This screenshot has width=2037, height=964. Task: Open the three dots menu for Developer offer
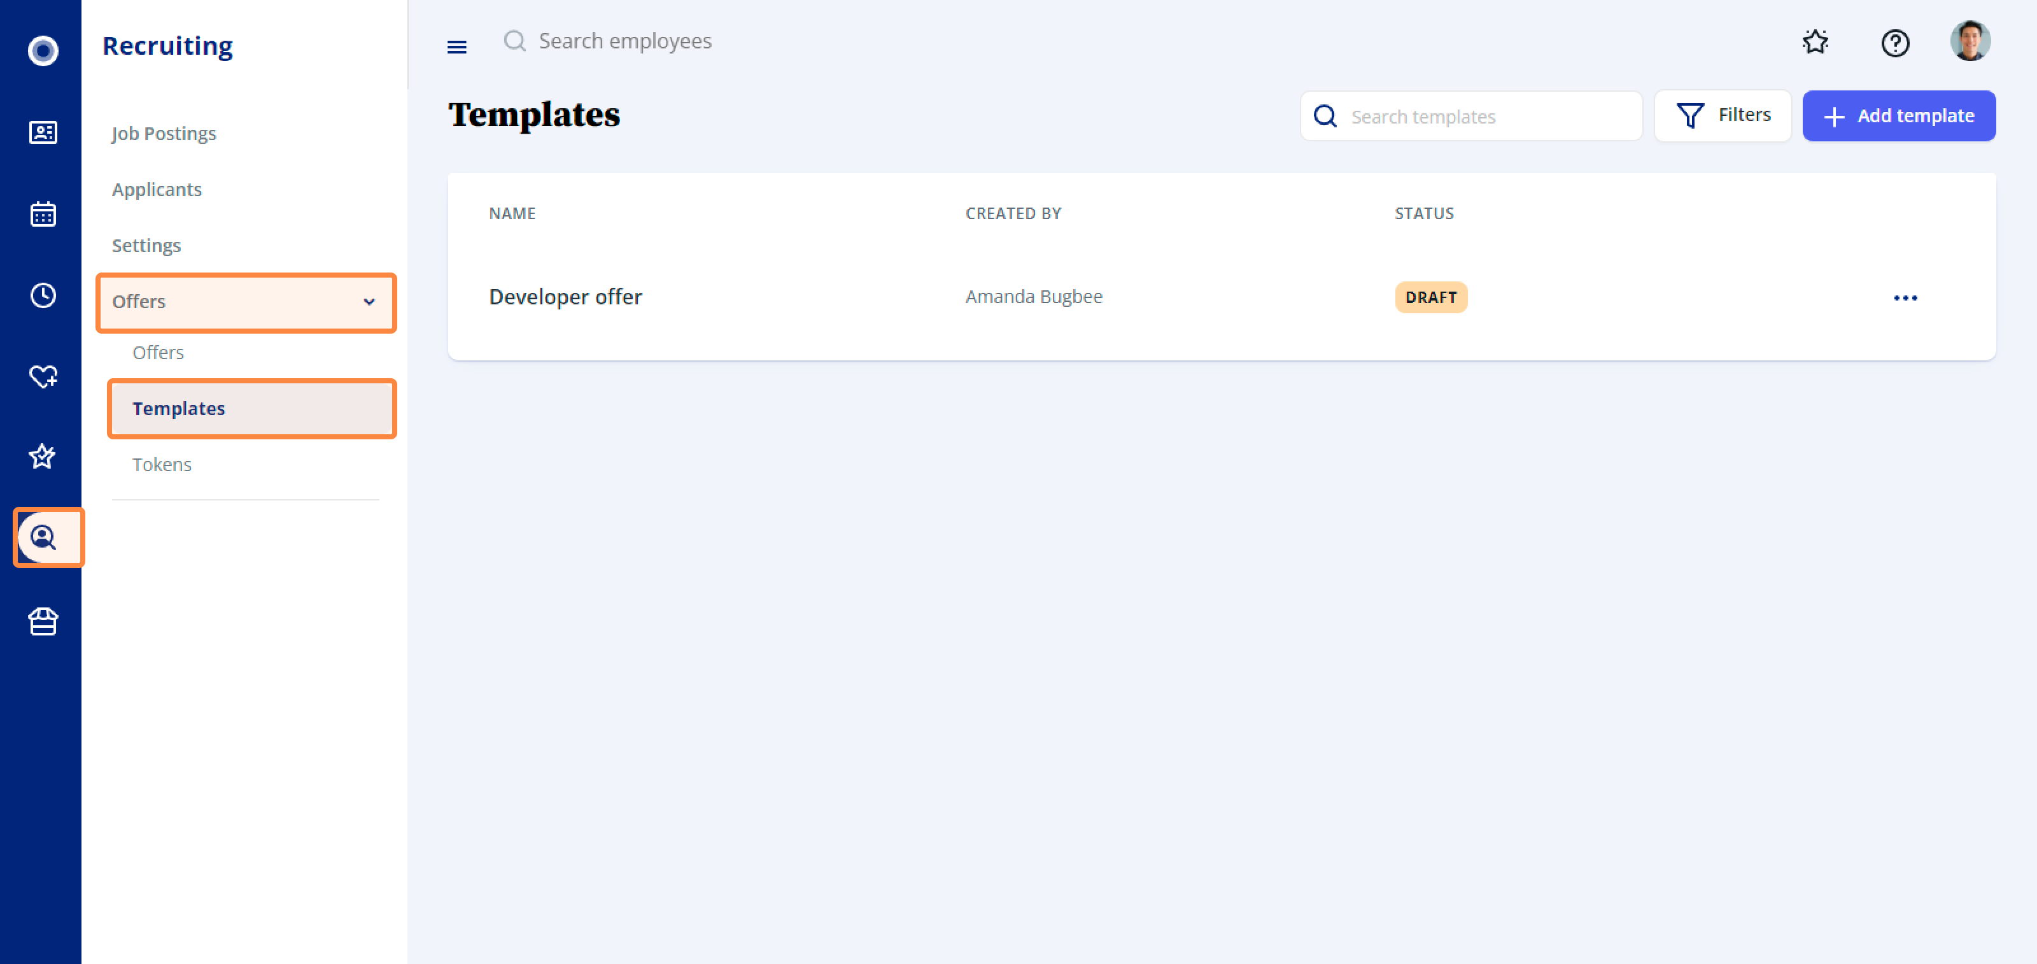tap(1905, 298)
